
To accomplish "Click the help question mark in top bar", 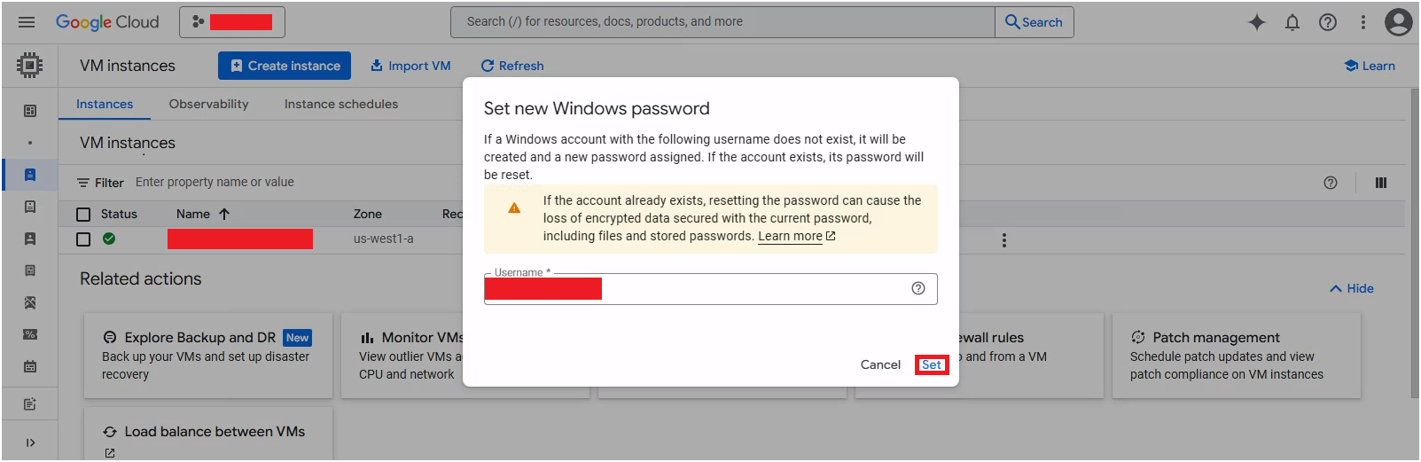I will tap(1328, 22).
